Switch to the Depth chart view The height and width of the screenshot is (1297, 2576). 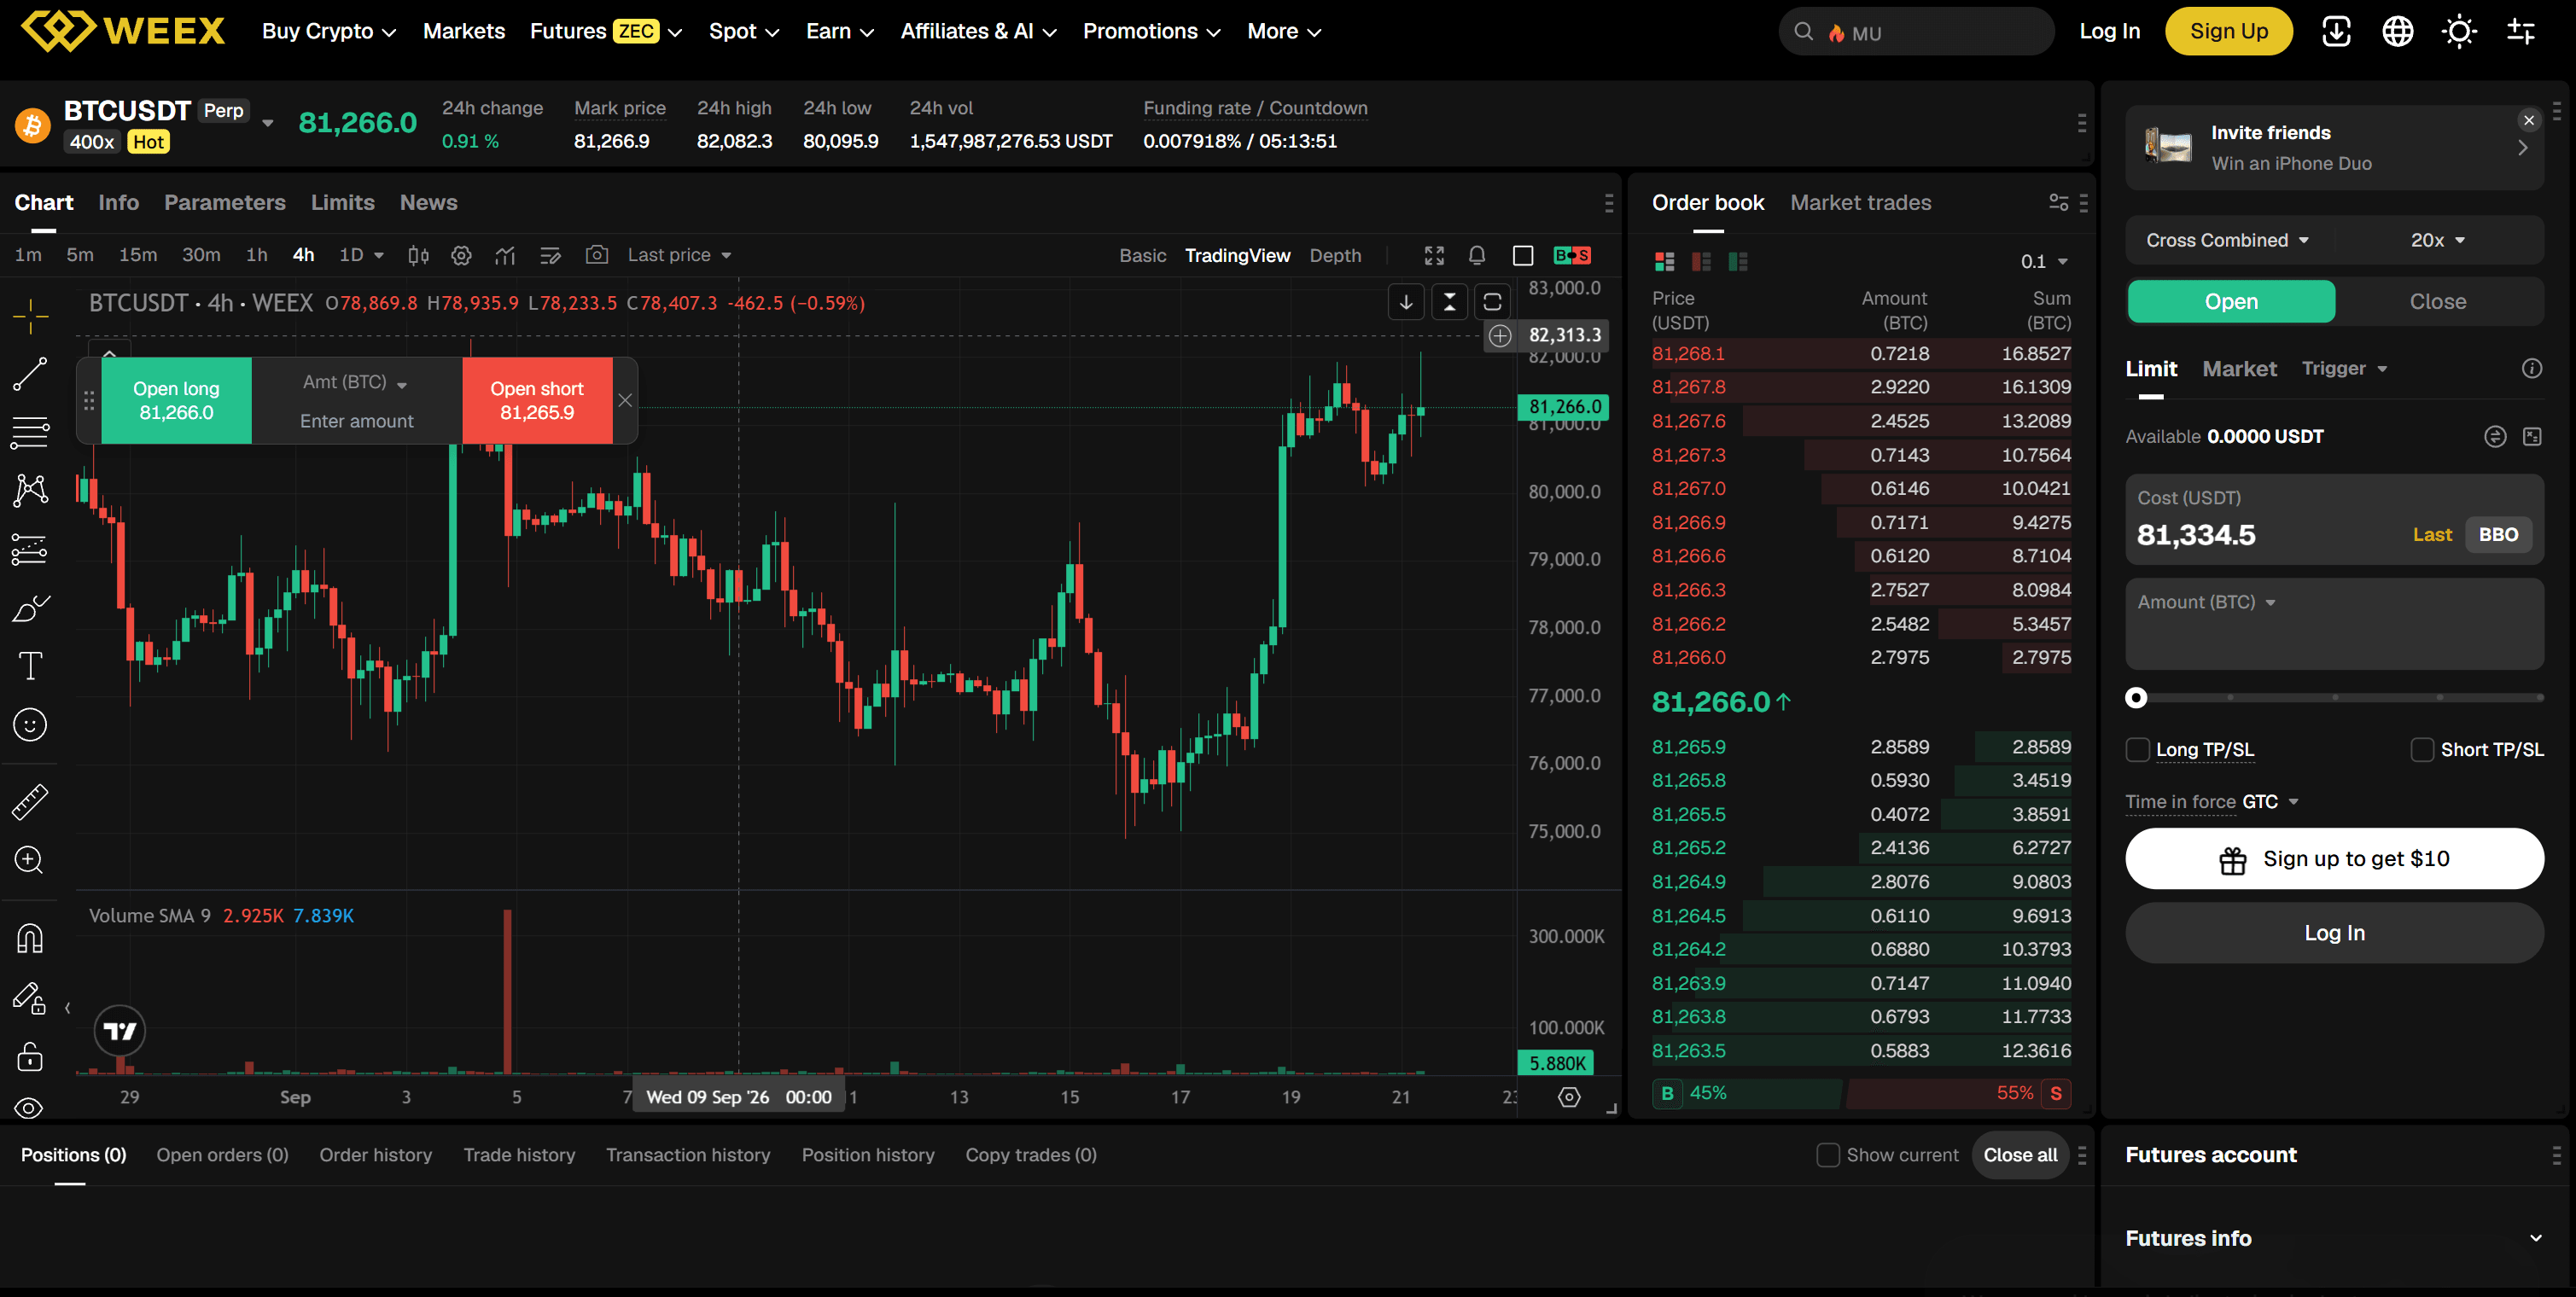(1335, 256)
